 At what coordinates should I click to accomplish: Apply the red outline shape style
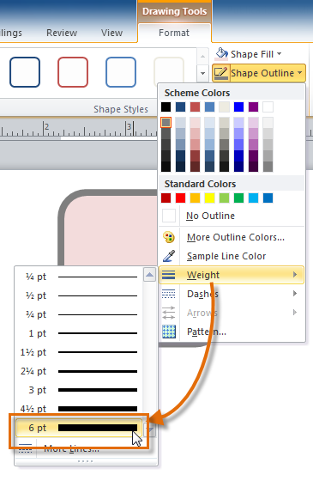73,72
